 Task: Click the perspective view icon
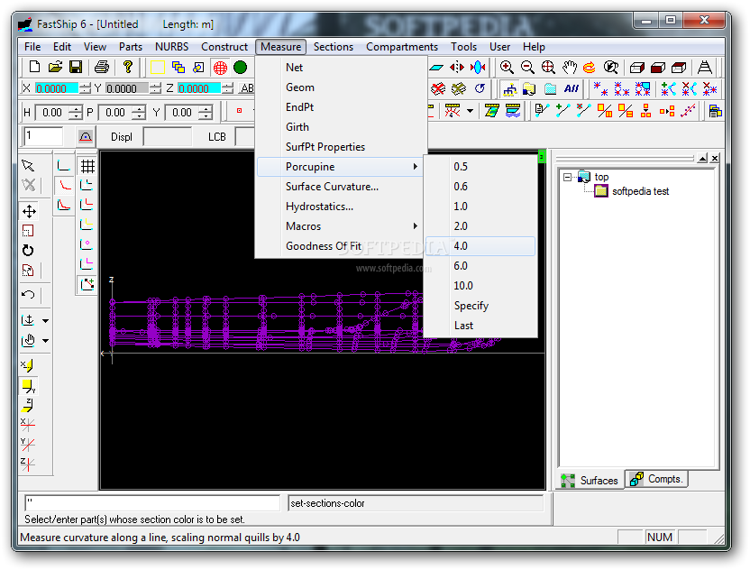705,67
